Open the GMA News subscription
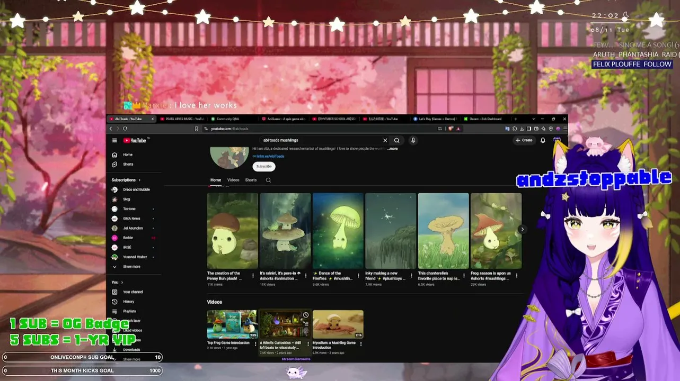Screen dimensions: 680x381 (x=131, y=219)
